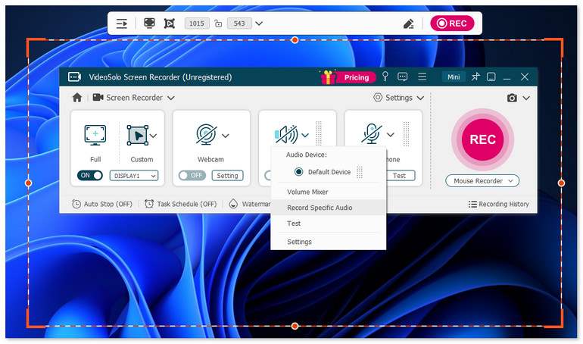Click the Webcam icon

click(x=207, y=134)
